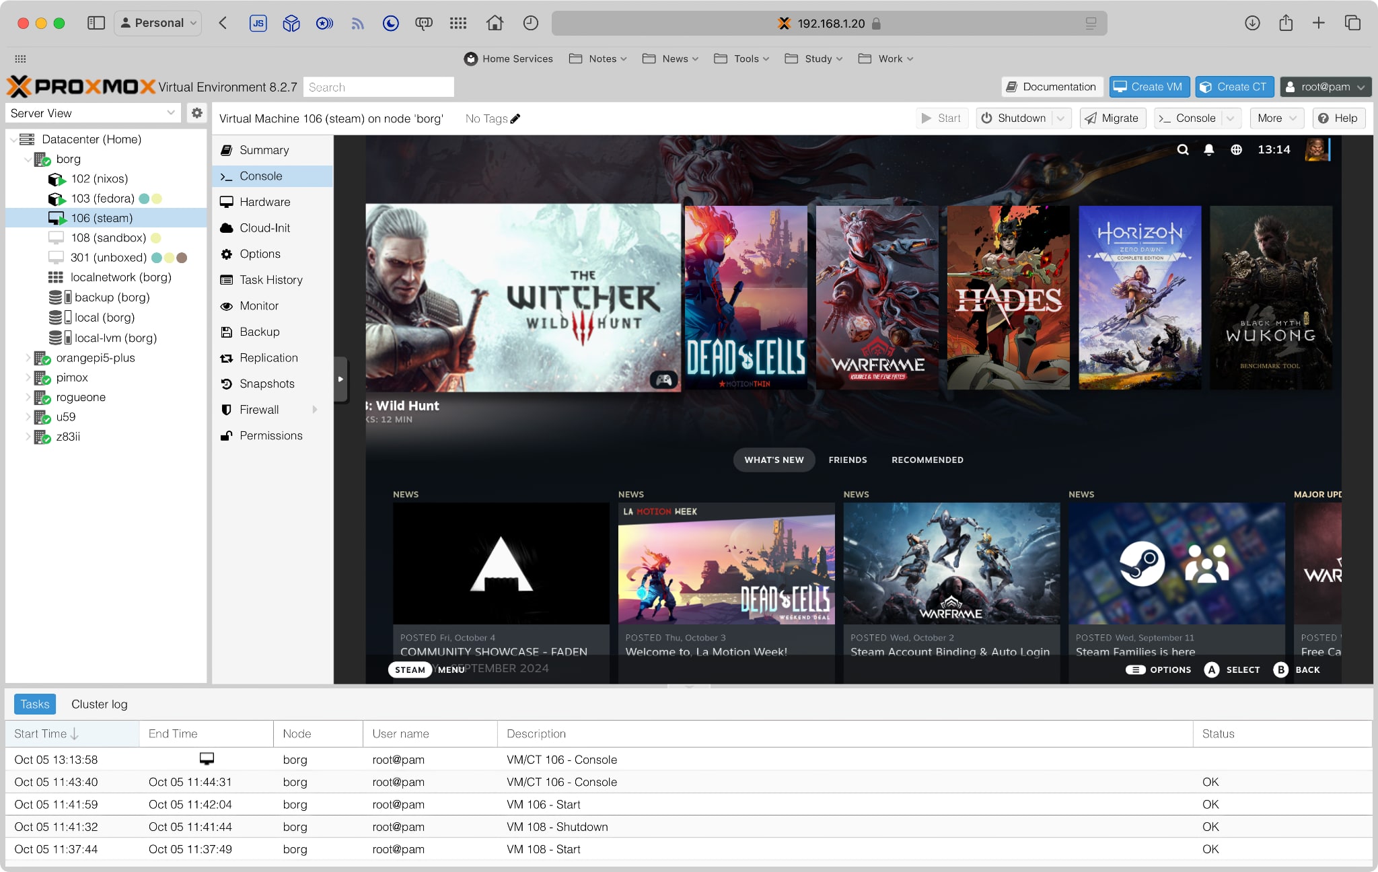Open the Snapshots section
Image resolution: width=1378 pixels, height=872 pixels.
266,384
